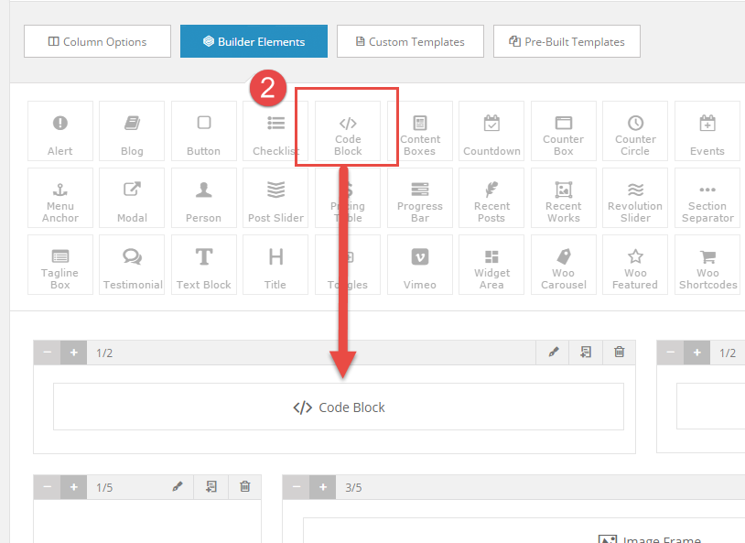
Task: Increase the 1/5 column size
Action: pyautogui.click(x=73, y=487)
